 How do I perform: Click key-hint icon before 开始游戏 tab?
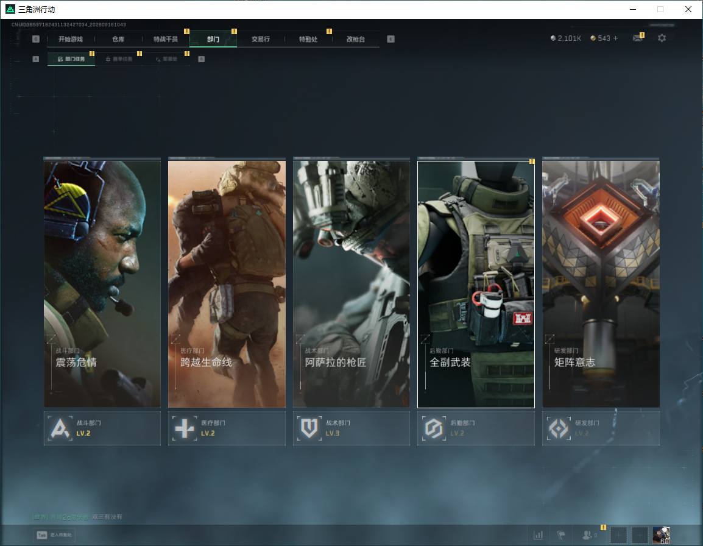pos(36,39)
